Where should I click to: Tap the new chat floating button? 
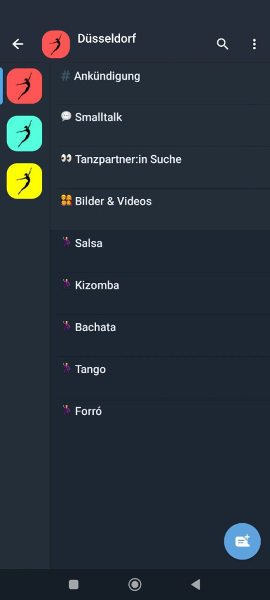242,541
